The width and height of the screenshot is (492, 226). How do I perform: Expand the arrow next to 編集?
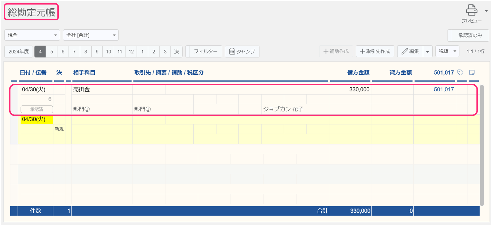[x=428, y=52]
